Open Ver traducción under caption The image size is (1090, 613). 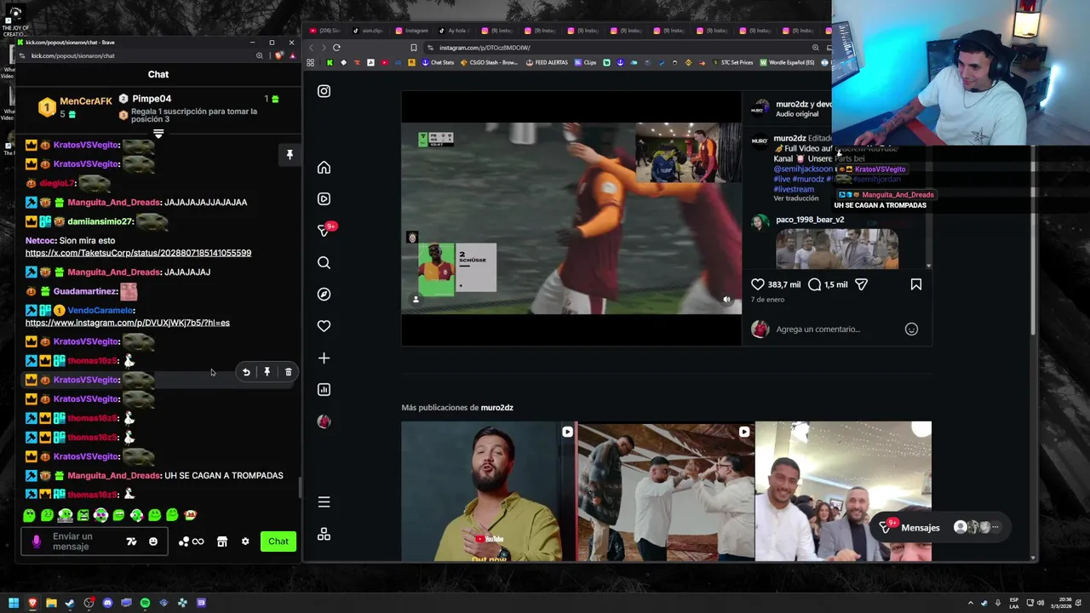(x=796, y=198)
